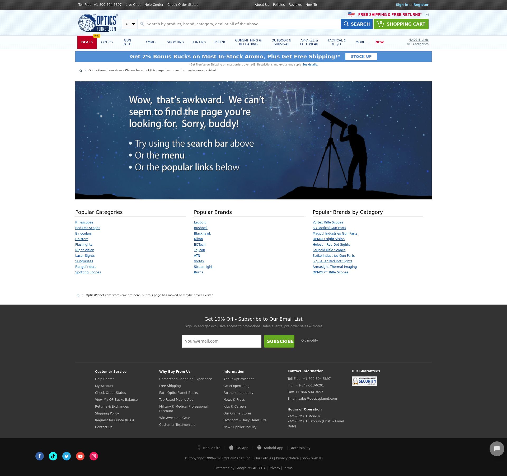Open the Accessibility footer link
This screenshot has width=507, height=476.
coord(301,448)
